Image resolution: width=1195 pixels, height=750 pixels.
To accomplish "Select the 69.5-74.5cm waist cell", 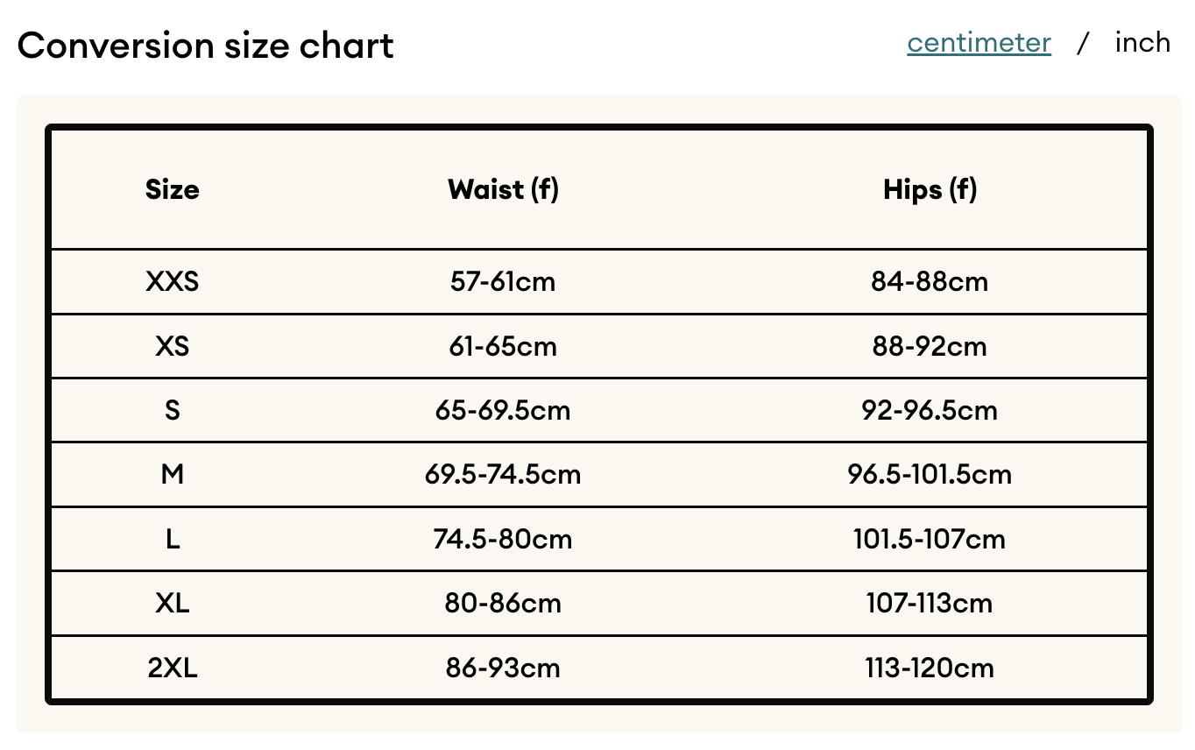I will coord(503,474).
